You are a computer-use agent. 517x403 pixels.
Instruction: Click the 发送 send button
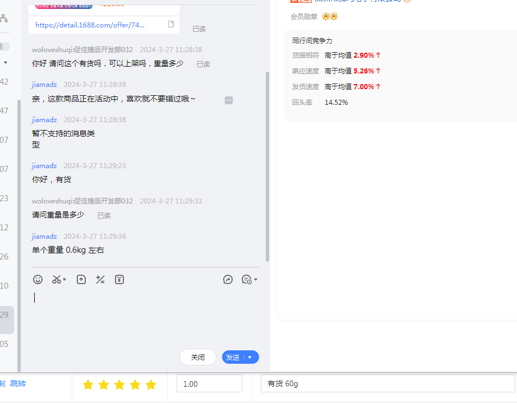[x=233, y=357]
